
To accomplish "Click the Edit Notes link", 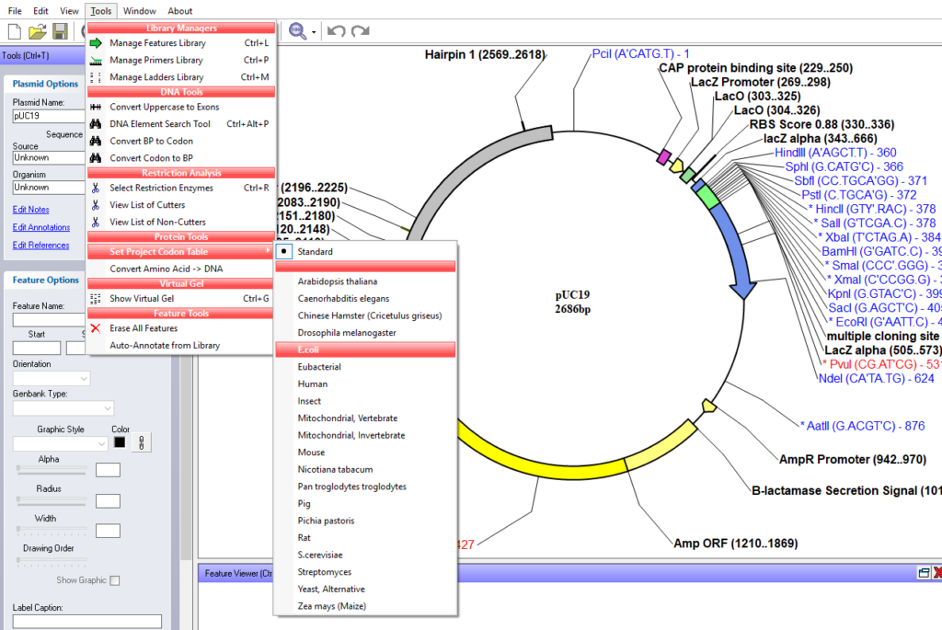I will [x=30, y=210].
